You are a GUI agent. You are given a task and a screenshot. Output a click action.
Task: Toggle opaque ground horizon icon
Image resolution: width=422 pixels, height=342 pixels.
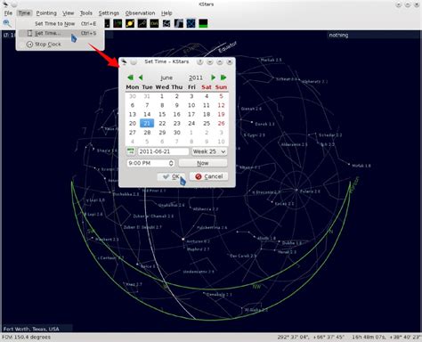tap(203, 23)
